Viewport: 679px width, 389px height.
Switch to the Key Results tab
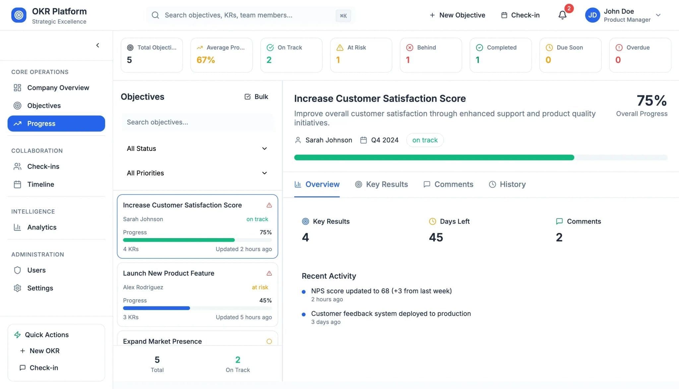[x=381, y=184]
